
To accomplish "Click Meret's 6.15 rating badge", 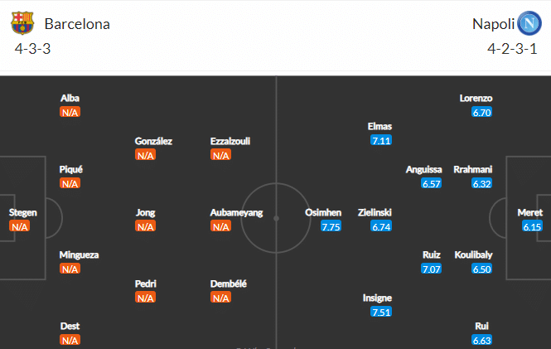I will (532, 226).
